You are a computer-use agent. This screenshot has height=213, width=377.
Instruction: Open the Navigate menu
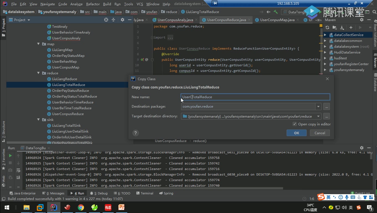47,4
